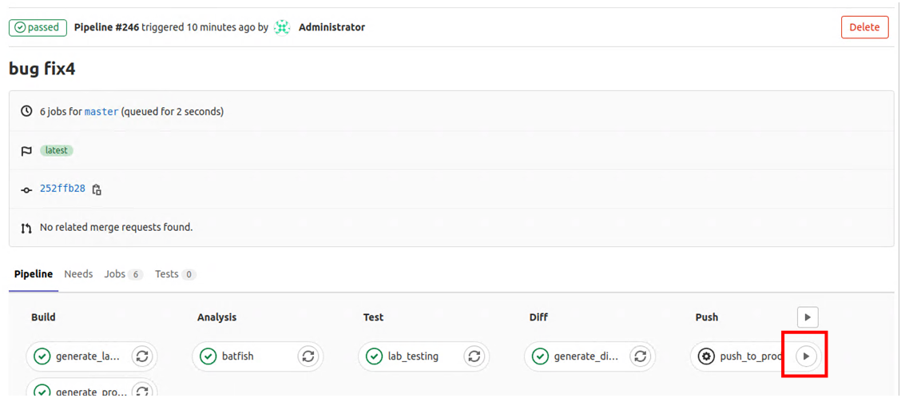The height and width of the screenshot is (398, 901).
Task: Open the Administrator user profile link
Action: point(331,27)
